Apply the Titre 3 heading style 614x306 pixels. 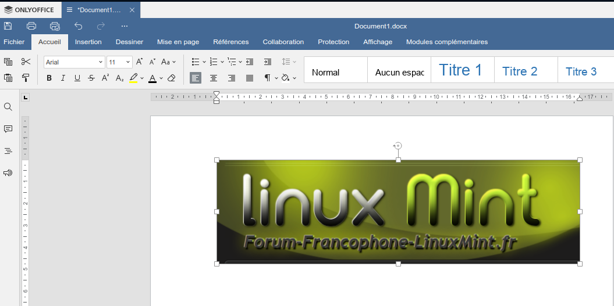point(586,70)
